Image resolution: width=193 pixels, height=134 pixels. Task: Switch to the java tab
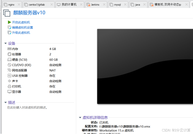click(138, 5)
